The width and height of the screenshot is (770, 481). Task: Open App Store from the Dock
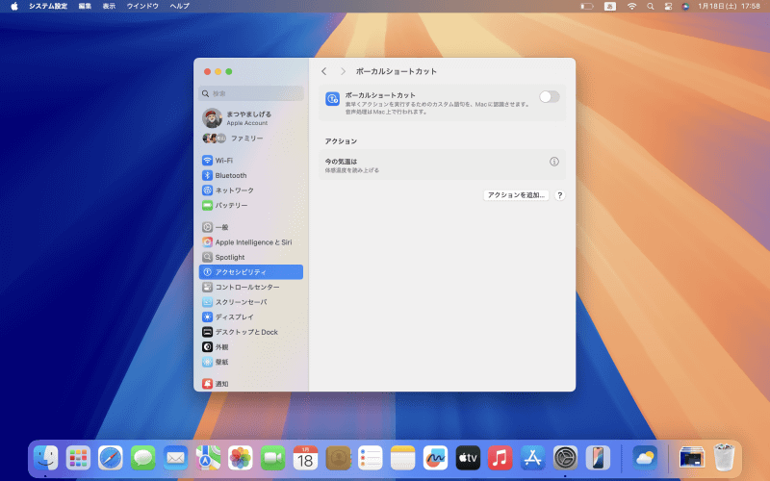[533, 459]
